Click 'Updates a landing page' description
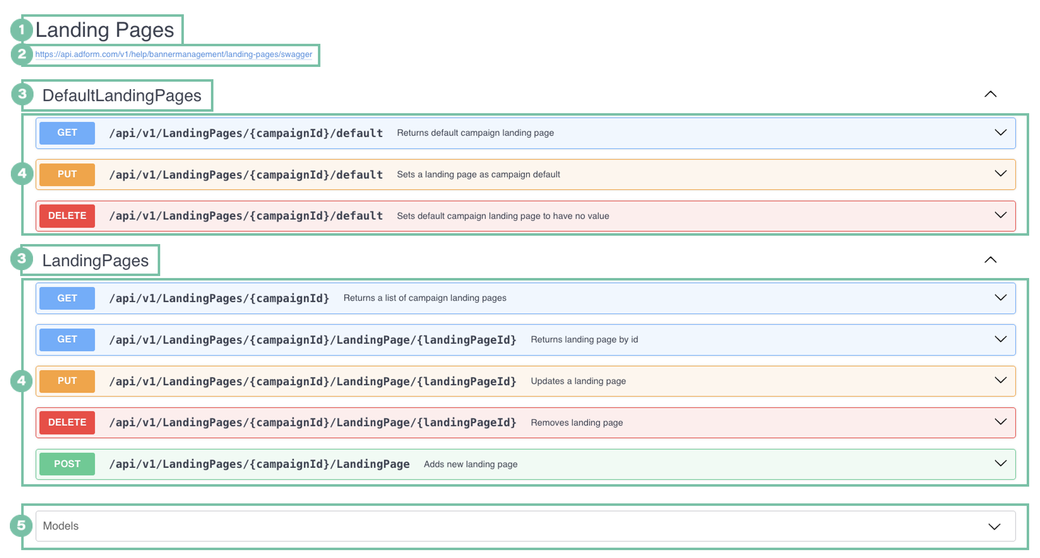The height and width of the screenshot is (558, 1040). (578, 381)
